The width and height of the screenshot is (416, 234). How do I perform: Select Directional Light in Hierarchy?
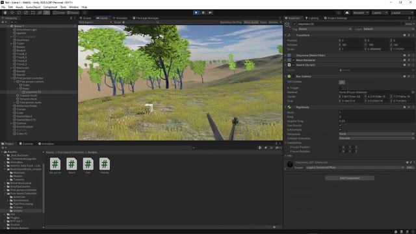tap(27, 30)
